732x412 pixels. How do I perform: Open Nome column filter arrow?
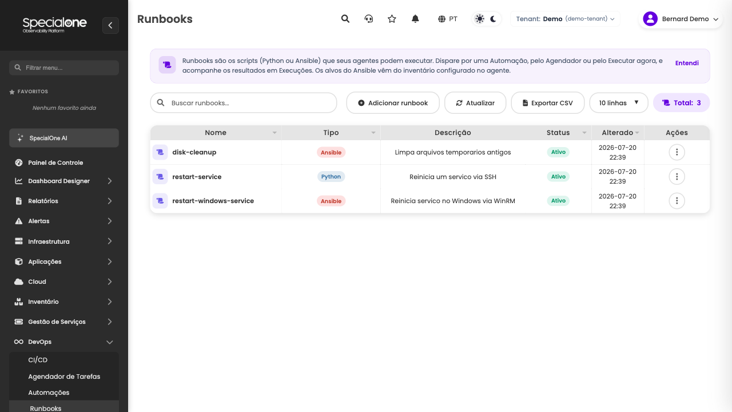pos(274,133)
